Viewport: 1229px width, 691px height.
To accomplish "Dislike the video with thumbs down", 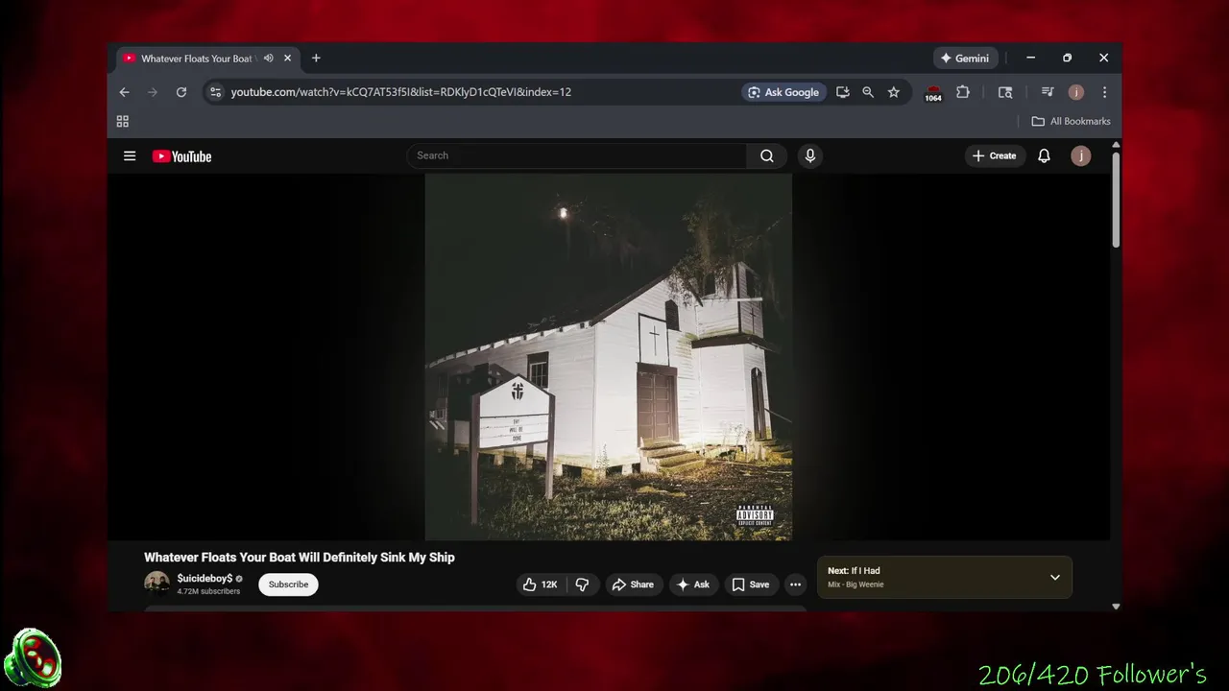I will coord(582,584).
